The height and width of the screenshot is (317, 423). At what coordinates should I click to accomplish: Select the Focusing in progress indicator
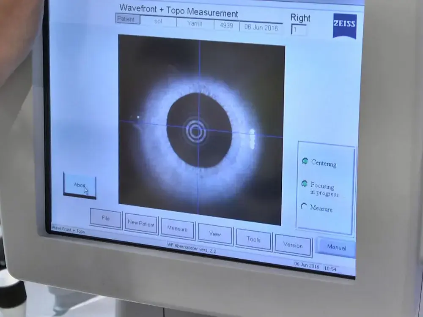(x=304, y=184)
